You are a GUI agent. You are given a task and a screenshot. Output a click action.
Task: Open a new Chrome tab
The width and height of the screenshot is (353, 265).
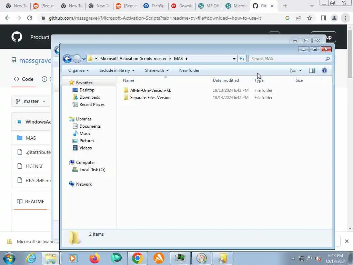(285, 6)
